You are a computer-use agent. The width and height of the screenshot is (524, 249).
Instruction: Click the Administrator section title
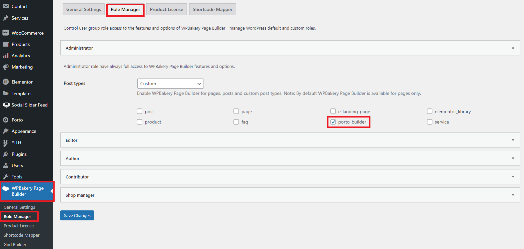[79, 48]
